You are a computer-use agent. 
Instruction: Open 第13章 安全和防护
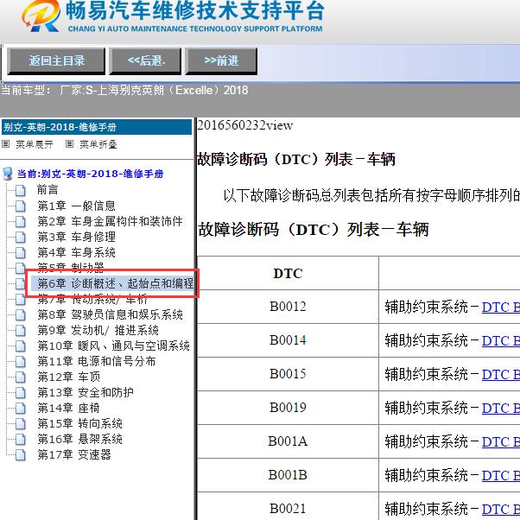[x=86, y=392]
